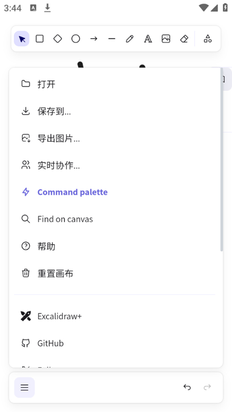This screenshot has height=412, width=232.
Task: Select the Pencil freedraw tool
Action: (130, 39)
